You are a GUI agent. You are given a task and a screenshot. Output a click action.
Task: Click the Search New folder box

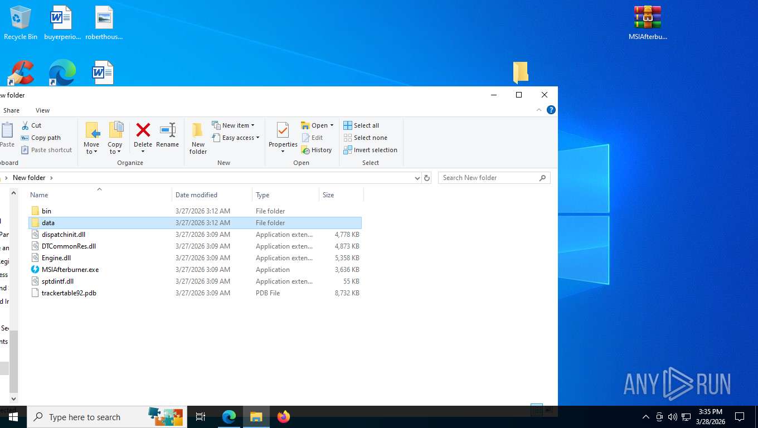[x=494, y=178]
